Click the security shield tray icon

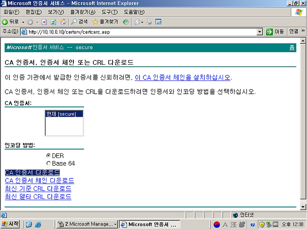(x=262, y=224)
